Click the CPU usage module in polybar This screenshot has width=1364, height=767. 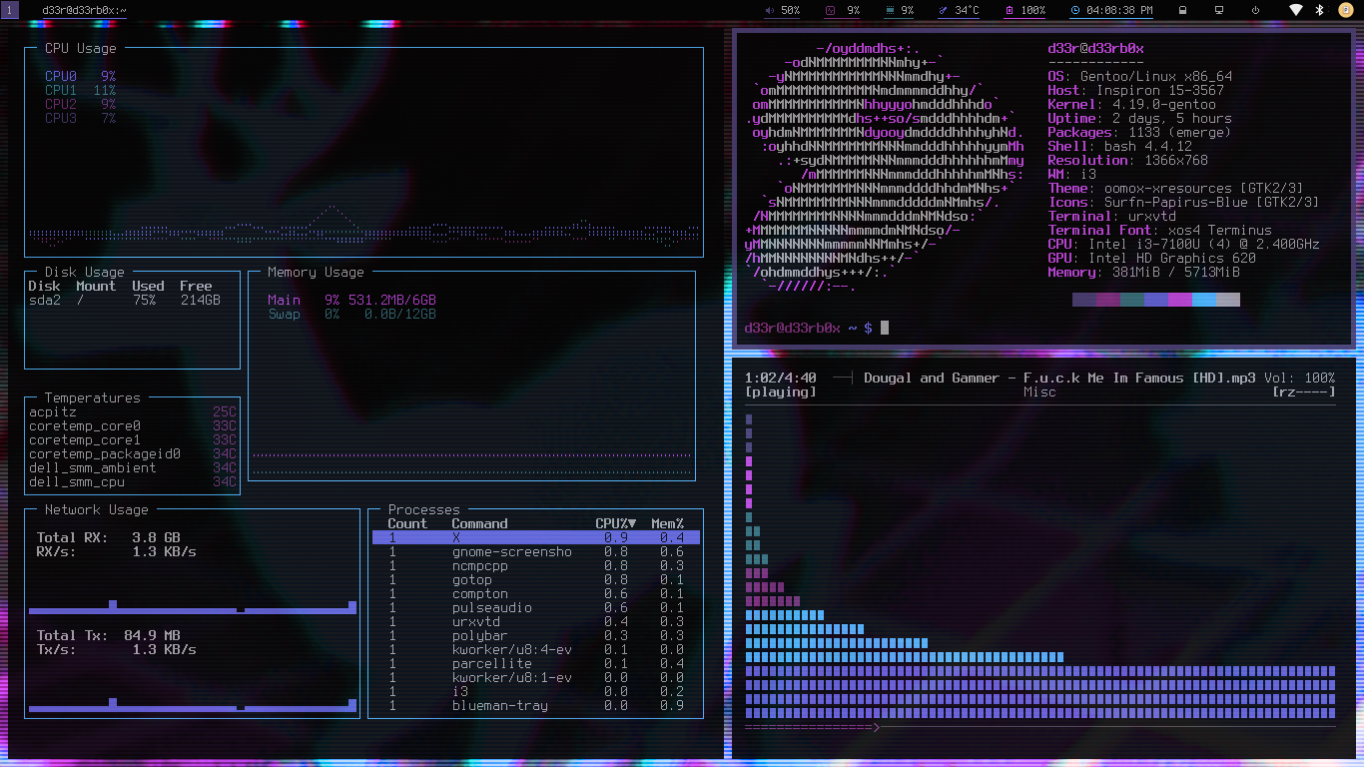843,10
